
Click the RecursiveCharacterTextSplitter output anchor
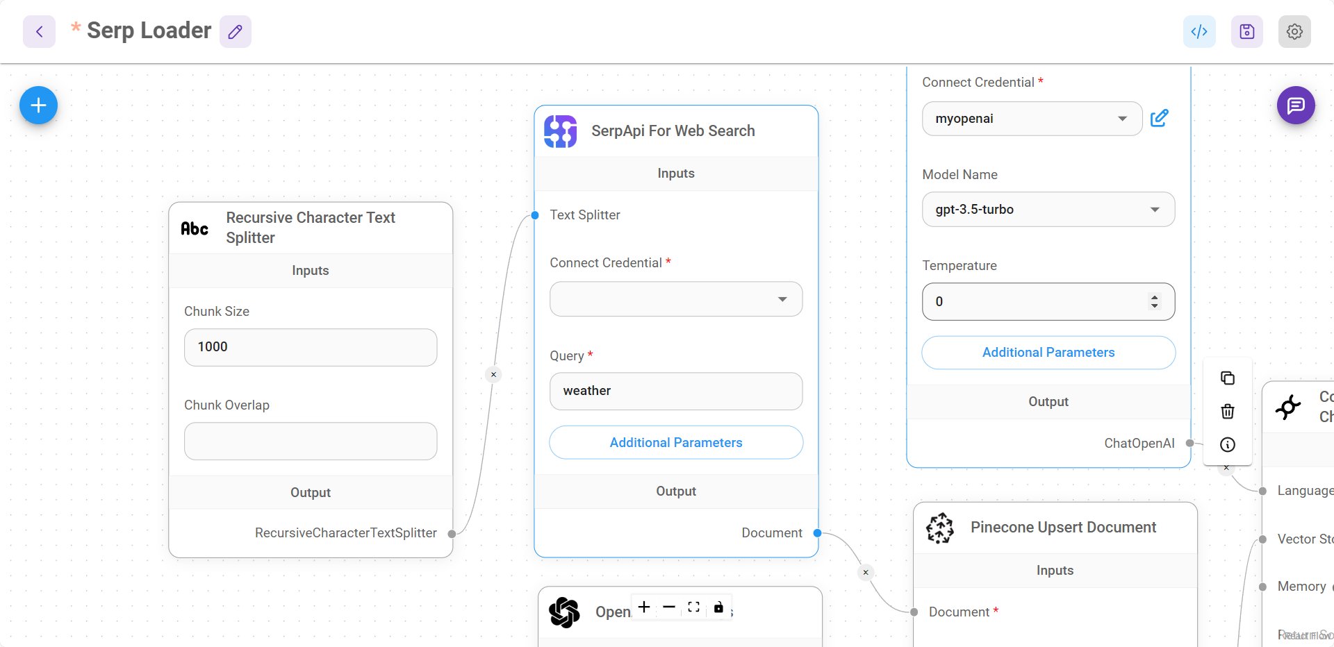[x=452, y=534]
